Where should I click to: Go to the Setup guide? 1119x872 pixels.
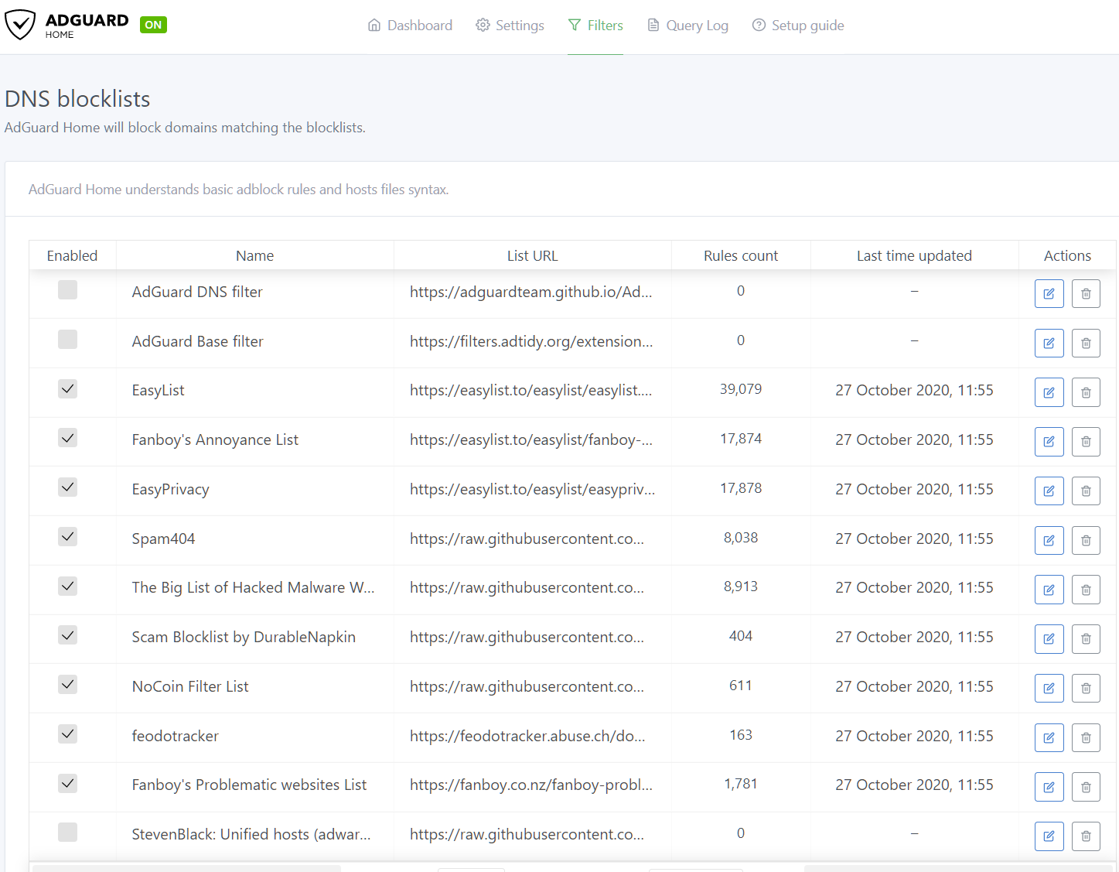798,25
